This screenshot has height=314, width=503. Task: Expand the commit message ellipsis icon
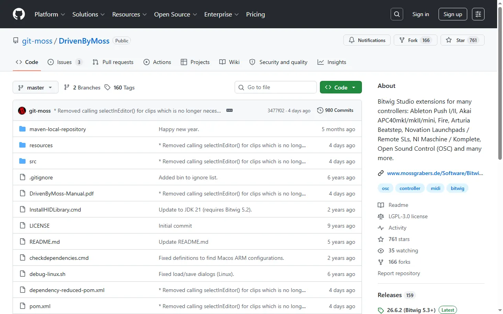[x=229, y=111]
